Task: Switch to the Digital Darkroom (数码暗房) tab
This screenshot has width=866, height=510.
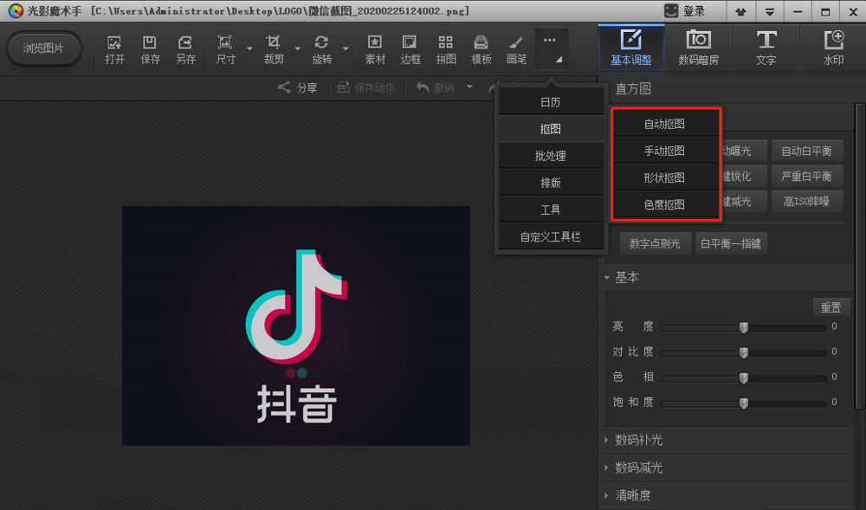Action: coord(698,48)
